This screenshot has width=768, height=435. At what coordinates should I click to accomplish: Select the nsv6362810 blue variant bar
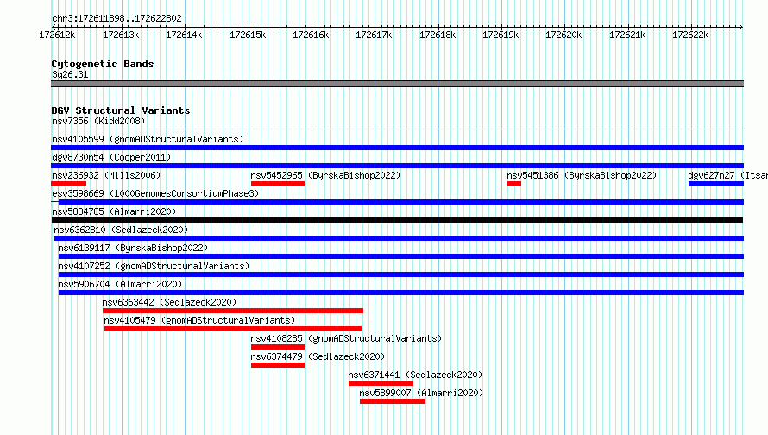tap(400, 238)
